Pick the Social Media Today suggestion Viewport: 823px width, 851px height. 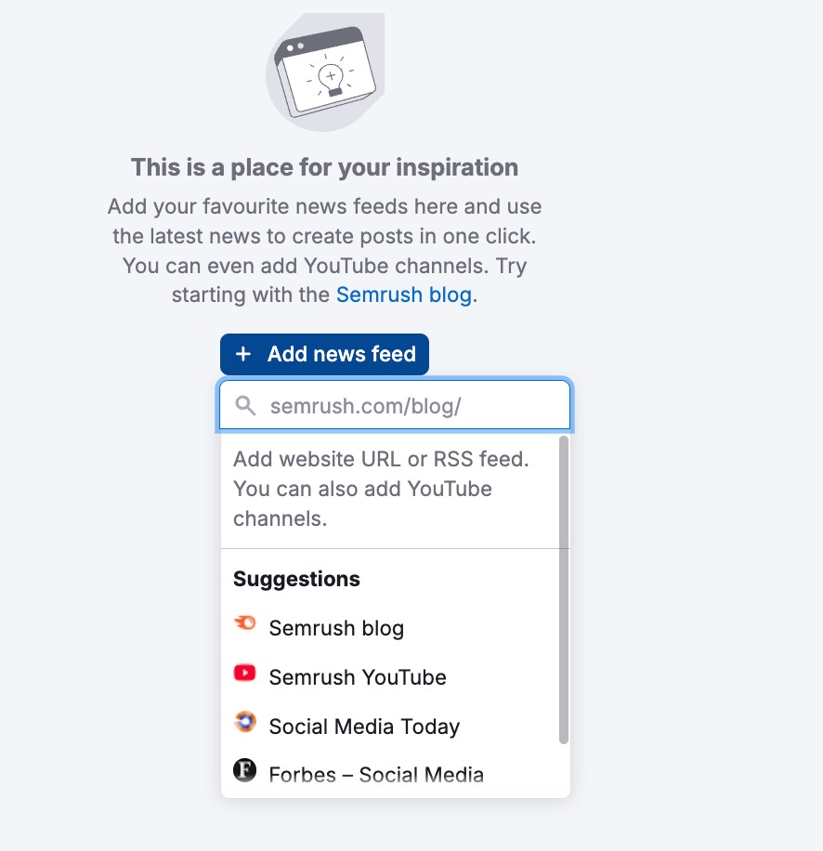tap(364, 727)
